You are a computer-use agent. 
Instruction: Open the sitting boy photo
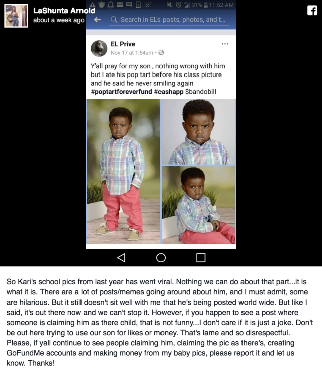click(198, 204)
